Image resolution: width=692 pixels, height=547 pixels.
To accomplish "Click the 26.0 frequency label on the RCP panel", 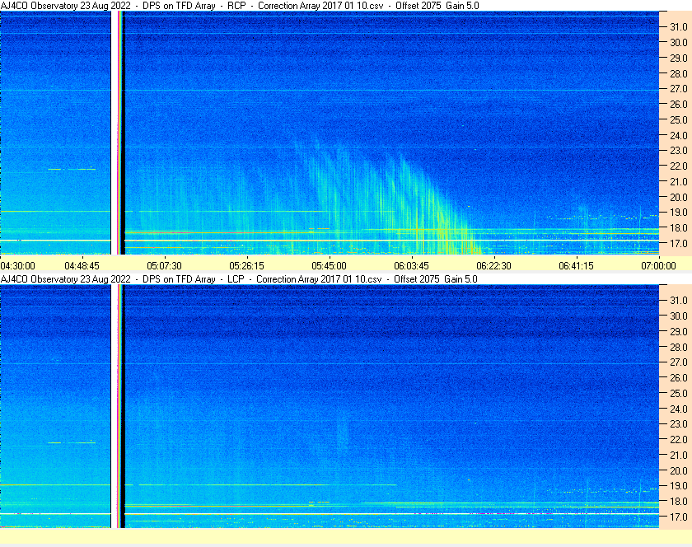I will [x=679, y=104].
